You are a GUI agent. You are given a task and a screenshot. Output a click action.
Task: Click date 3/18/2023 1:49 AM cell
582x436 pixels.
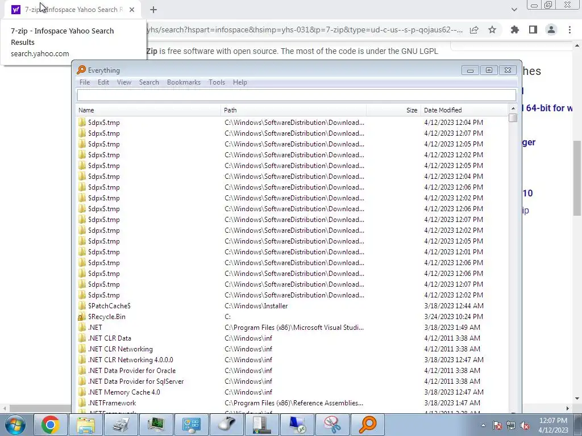[452, 328]
